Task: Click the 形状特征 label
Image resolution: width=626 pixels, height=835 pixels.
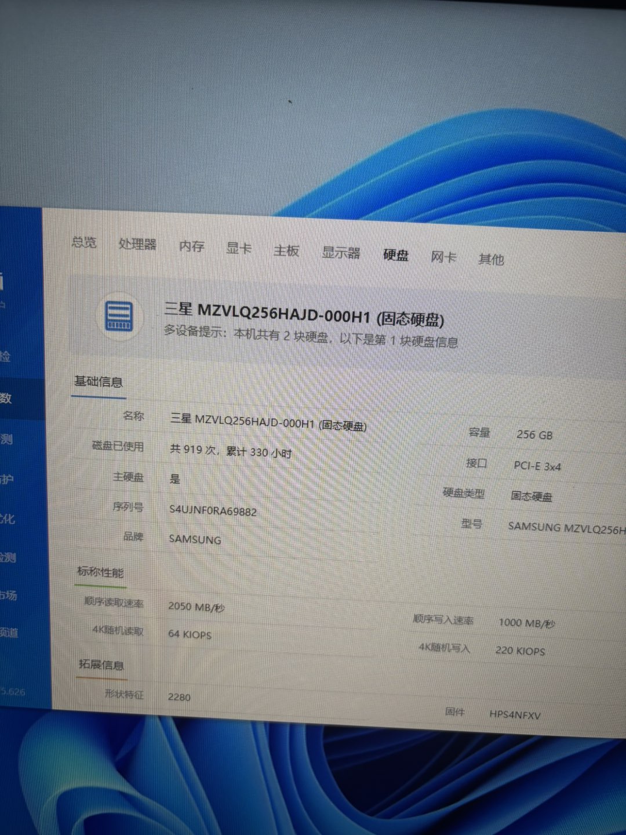Action: click(124, 694)
